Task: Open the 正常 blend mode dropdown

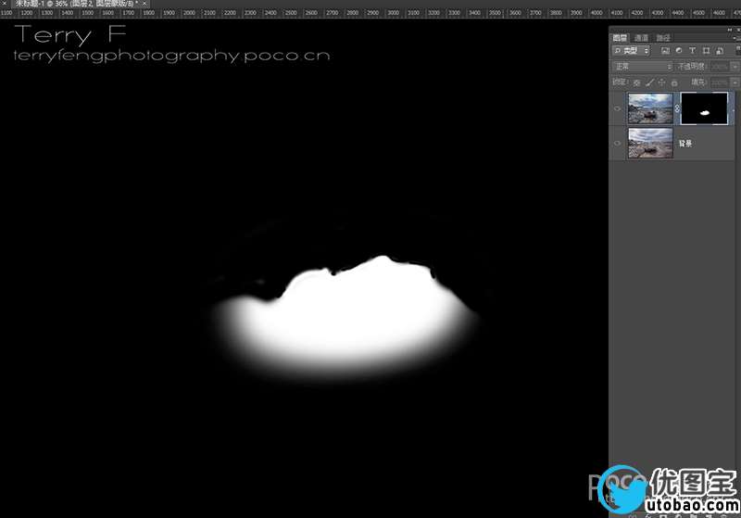Action: 642,67
